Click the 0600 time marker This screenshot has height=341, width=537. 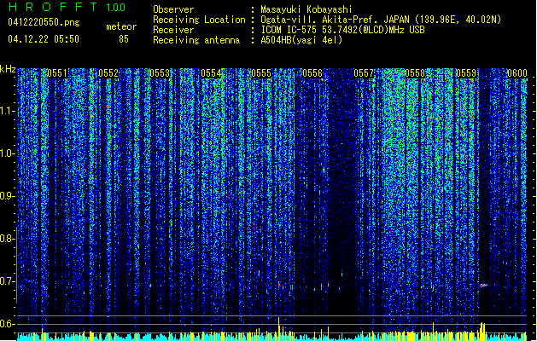click(x=517, y=73)
